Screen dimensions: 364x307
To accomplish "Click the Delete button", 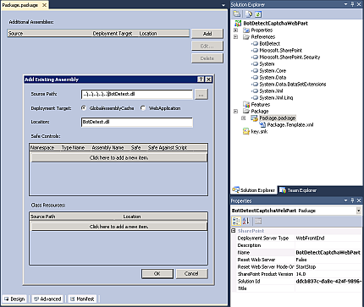I will pyautogui.click(x=207, y=58).
